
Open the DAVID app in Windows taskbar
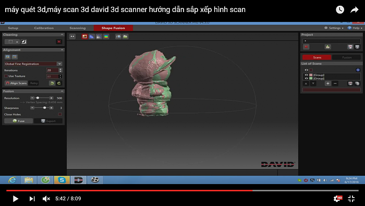[x=78, y=180]
